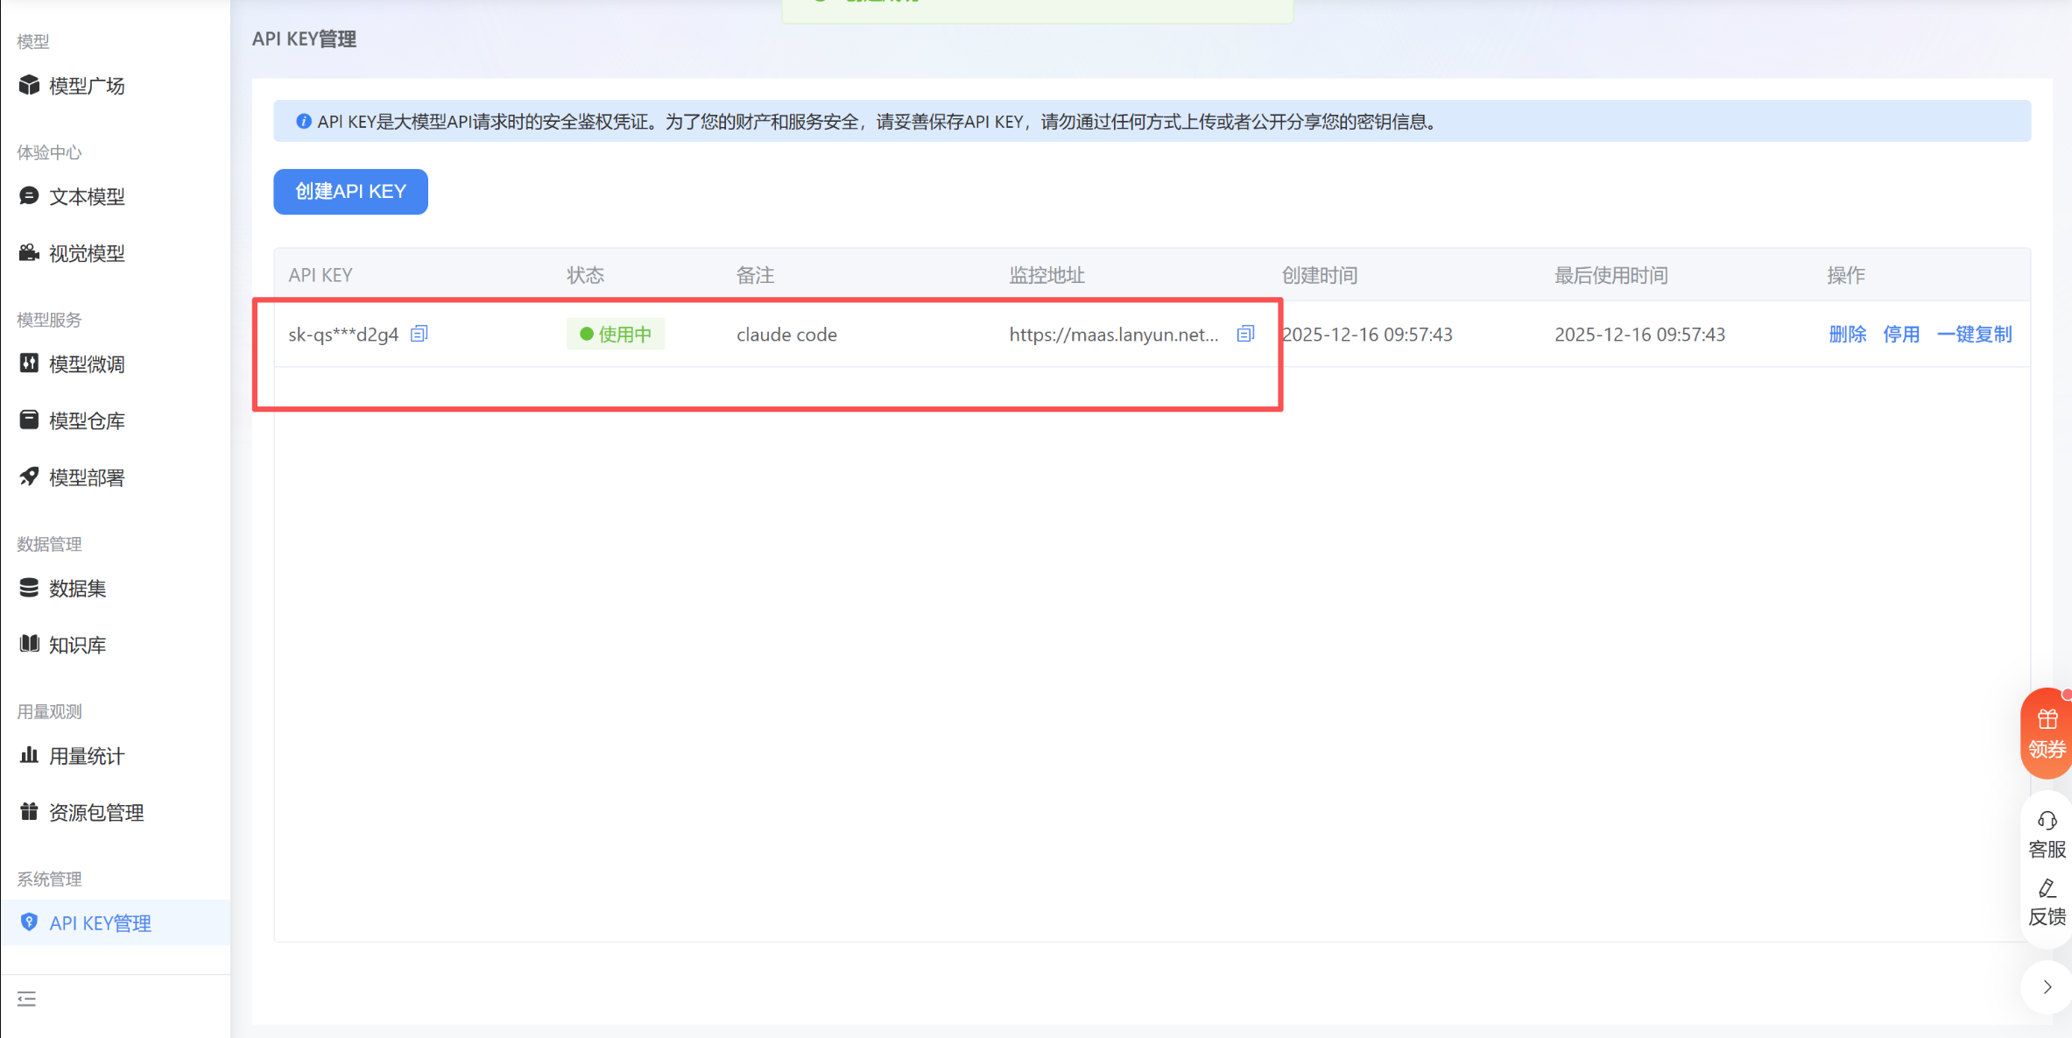Viewport: 2072px width, 1038px height.
Task: Collapse the sidebar menu icon
Action: click(27, 999)
